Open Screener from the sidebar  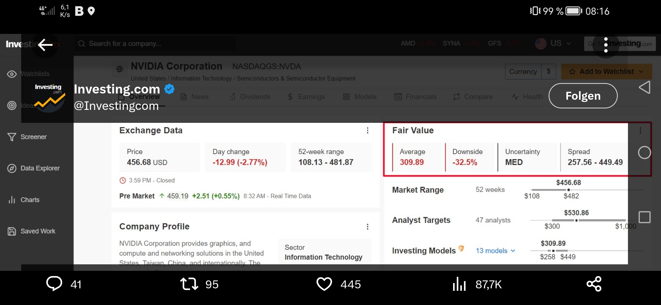tap(33, 137)
